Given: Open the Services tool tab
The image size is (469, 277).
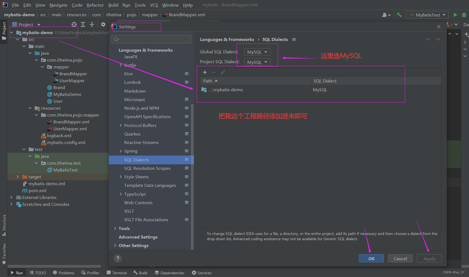Looking at the screenshot, I should point(202,273).
